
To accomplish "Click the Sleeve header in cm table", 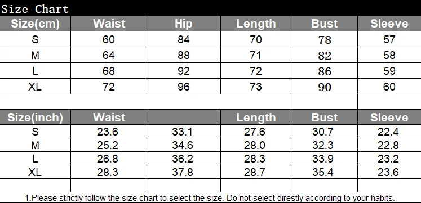I will coord(389,24).
